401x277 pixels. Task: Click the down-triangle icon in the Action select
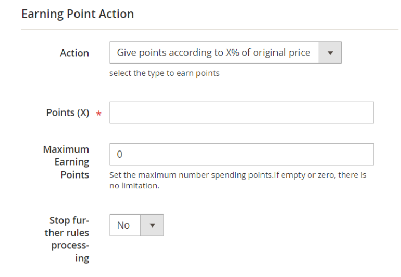coord(330,53)
